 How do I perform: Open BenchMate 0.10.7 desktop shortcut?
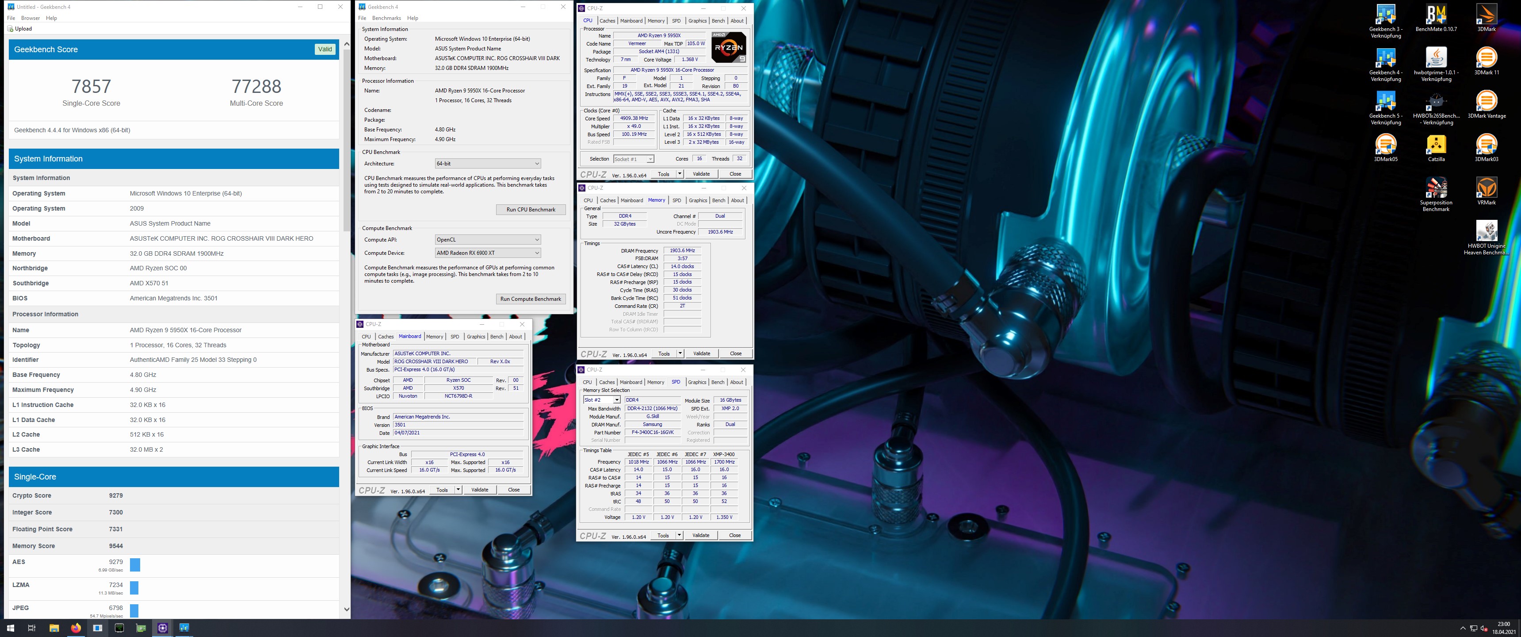coord(1436,18)
